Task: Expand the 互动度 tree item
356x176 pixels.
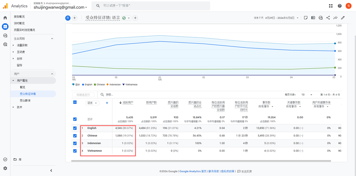Action: [14, 52]
